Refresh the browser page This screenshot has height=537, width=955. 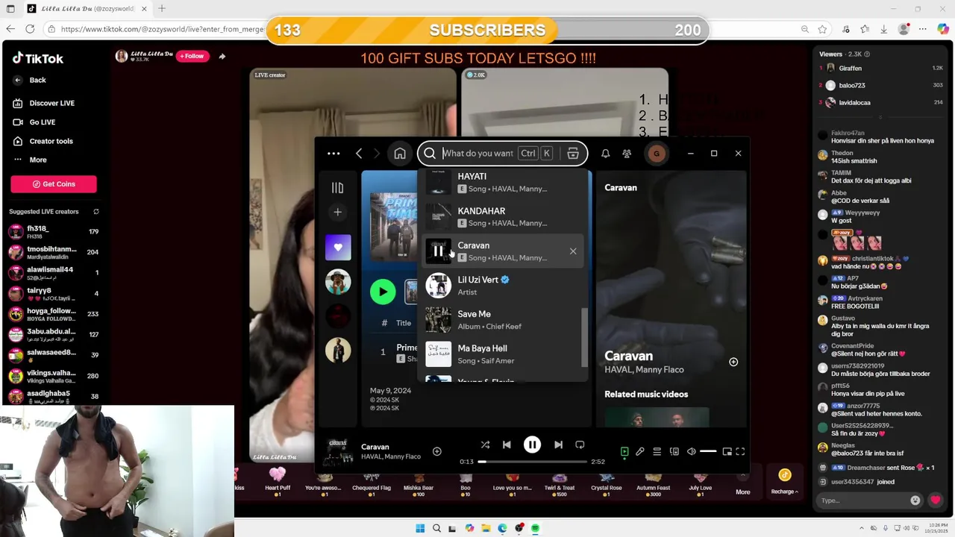pos(30,29)
